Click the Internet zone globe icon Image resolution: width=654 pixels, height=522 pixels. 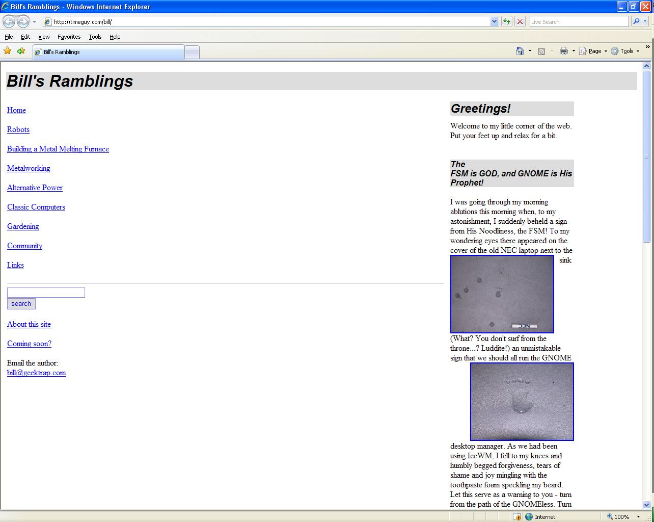[x=529, y=516]
